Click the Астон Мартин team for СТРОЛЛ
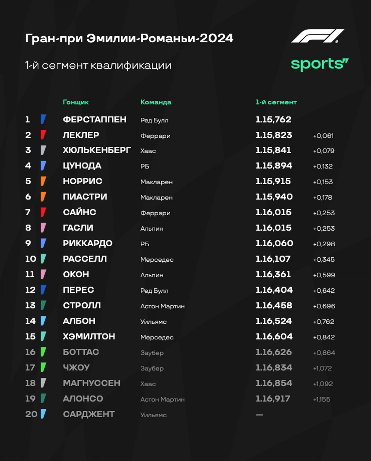 (x=162, y=306)
